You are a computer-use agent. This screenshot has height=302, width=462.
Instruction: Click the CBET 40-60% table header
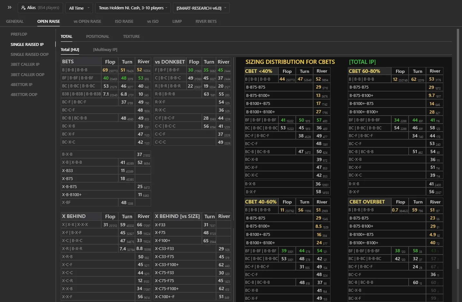(x=261, y=202)
